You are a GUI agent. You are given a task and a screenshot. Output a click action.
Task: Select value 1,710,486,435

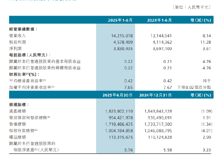click(119, 124)
